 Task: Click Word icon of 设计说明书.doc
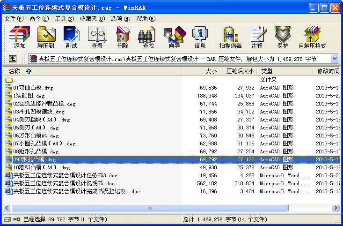9,183
